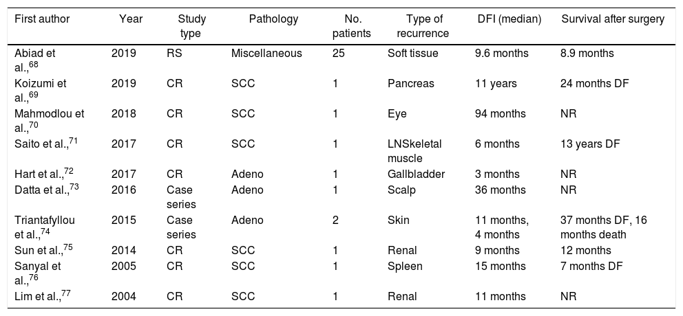Select the Miscellaneous pathology cell
683x316 pixels.
point(266,54)
